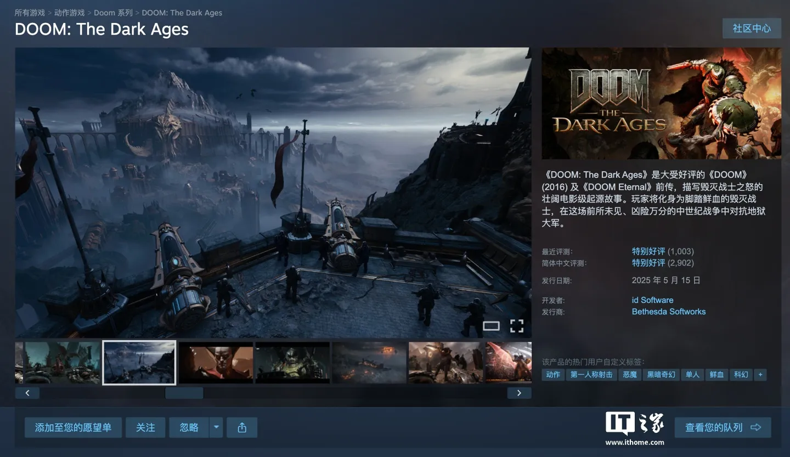Click the 2025 年 5 月 15 日 release date
The image size is (790, 457).
point(666,280)
